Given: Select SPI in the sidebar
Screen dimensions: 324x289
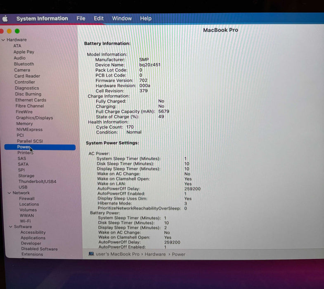Looking at the screenshot, I should 21,170.
